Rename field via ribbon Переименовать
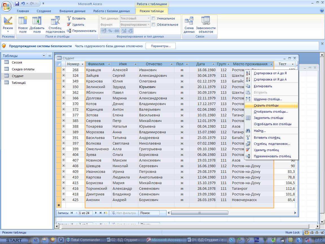The image size is (325, 244). click(x=82, y=31)
